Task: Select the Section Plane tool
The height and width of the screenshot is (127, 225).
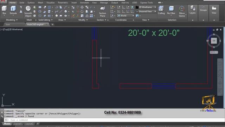Action: click(x=102, y=12)
